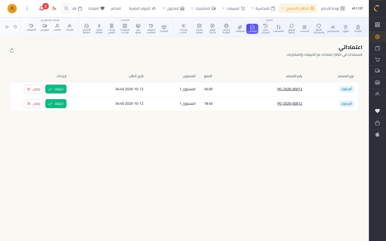The width and height of the screenshot is (386, 241).
Task: Open التسلسلات (Sequences) icon
Action: [279, 28]
